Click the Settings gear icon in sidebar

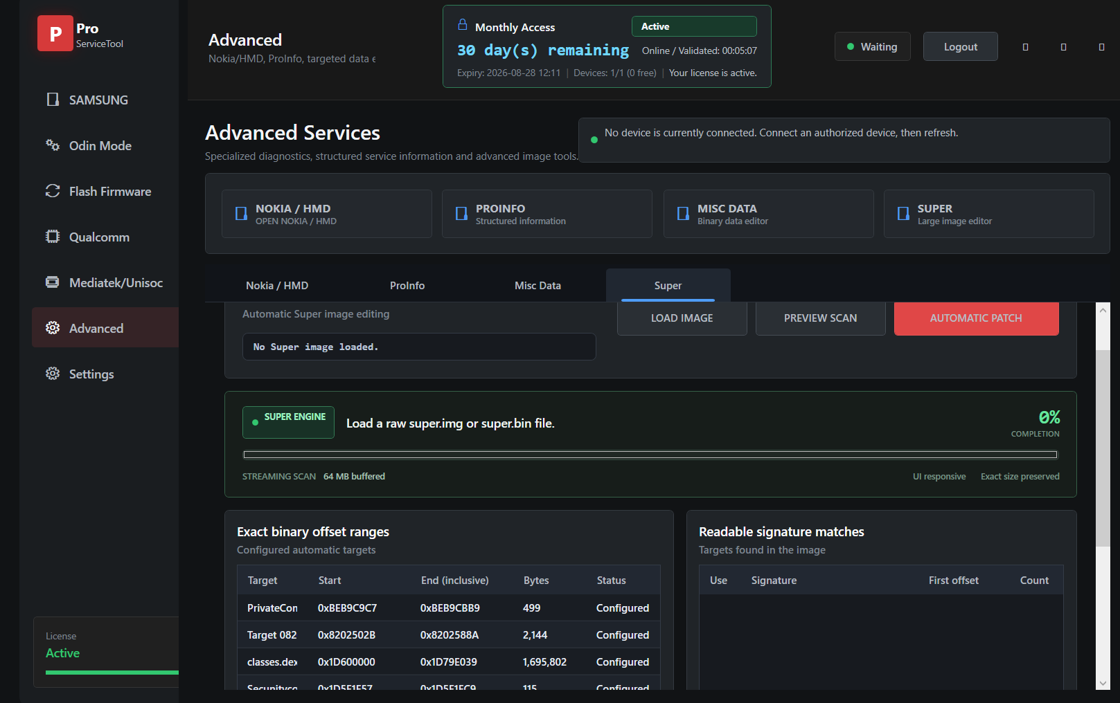coord(53,374)
